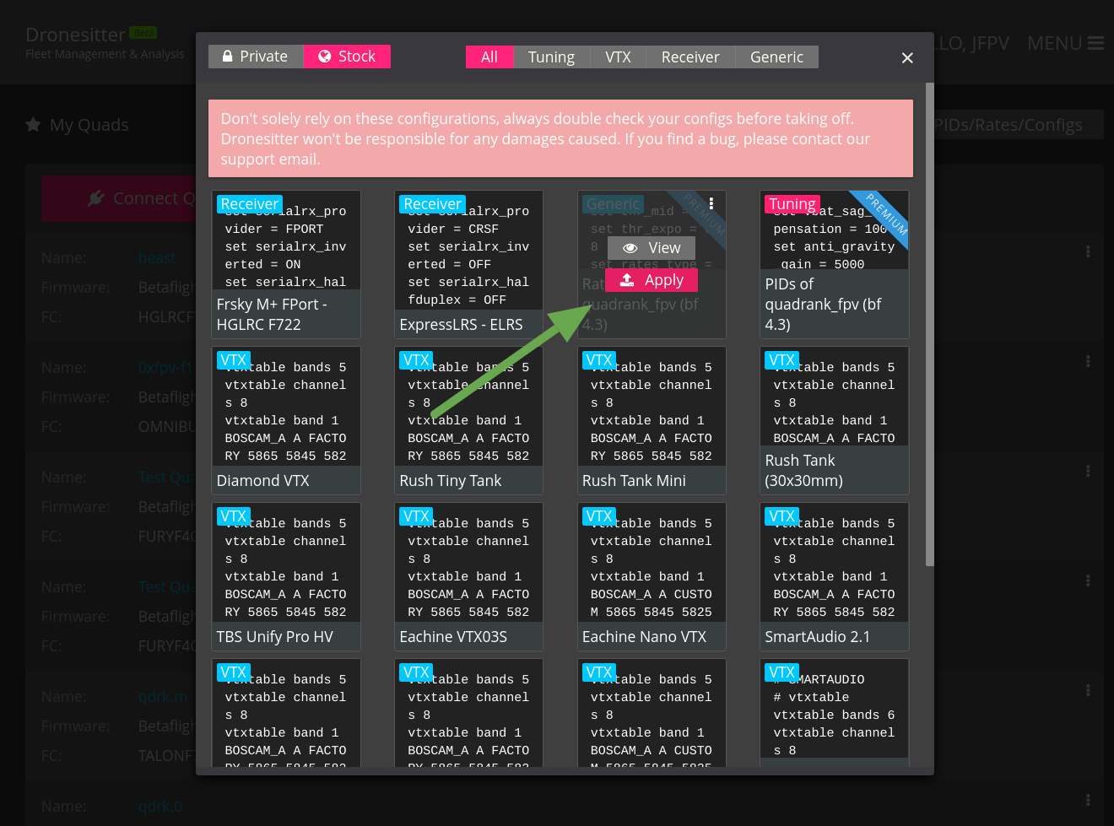Click the Apply upload button
The height and width of the screenshot is (826, 1114).
coord(652,280)
